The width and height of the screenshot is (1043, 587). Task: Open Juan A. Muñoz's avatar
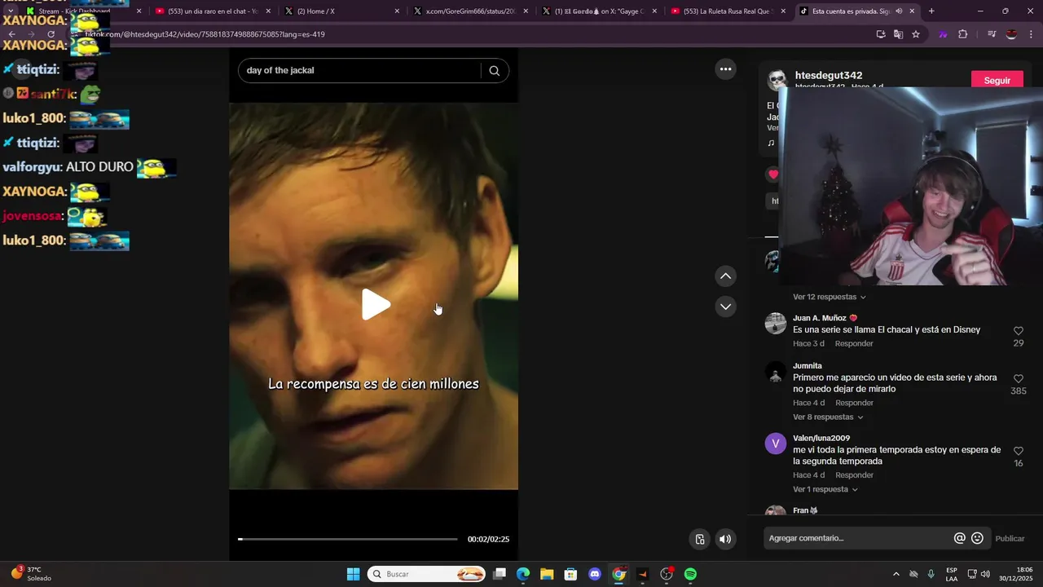[776, 323]
